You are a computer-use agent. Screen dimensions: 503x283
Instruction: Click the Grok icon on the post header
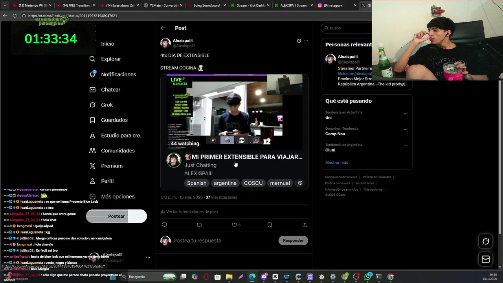[x=299, y=40]
